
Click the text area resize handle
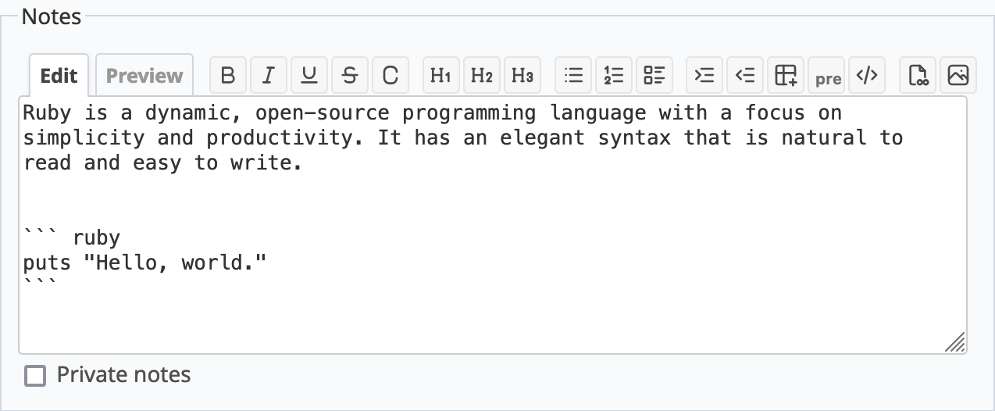tap(955, 342)
